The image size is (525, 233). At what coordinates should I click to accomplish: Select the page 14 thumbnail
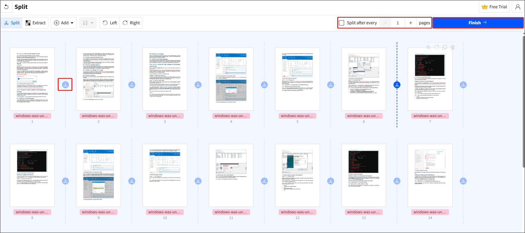tap(430, 175)
